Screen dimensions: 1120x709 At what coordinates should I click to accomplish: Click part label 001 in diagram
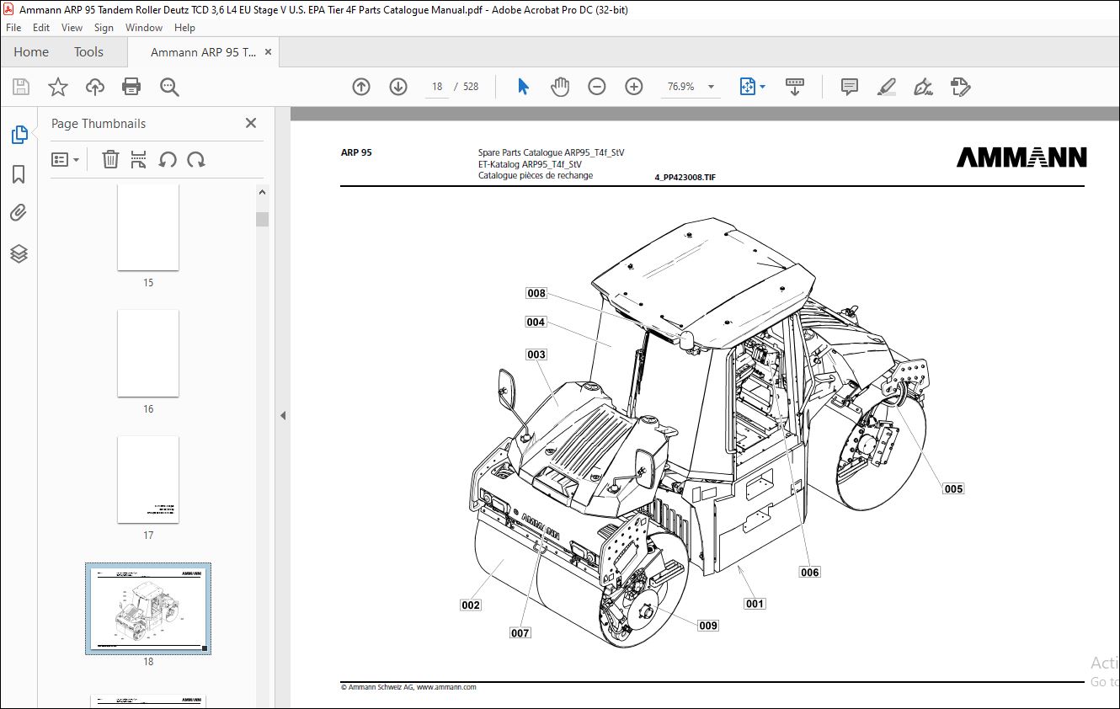tap(755, 603)
